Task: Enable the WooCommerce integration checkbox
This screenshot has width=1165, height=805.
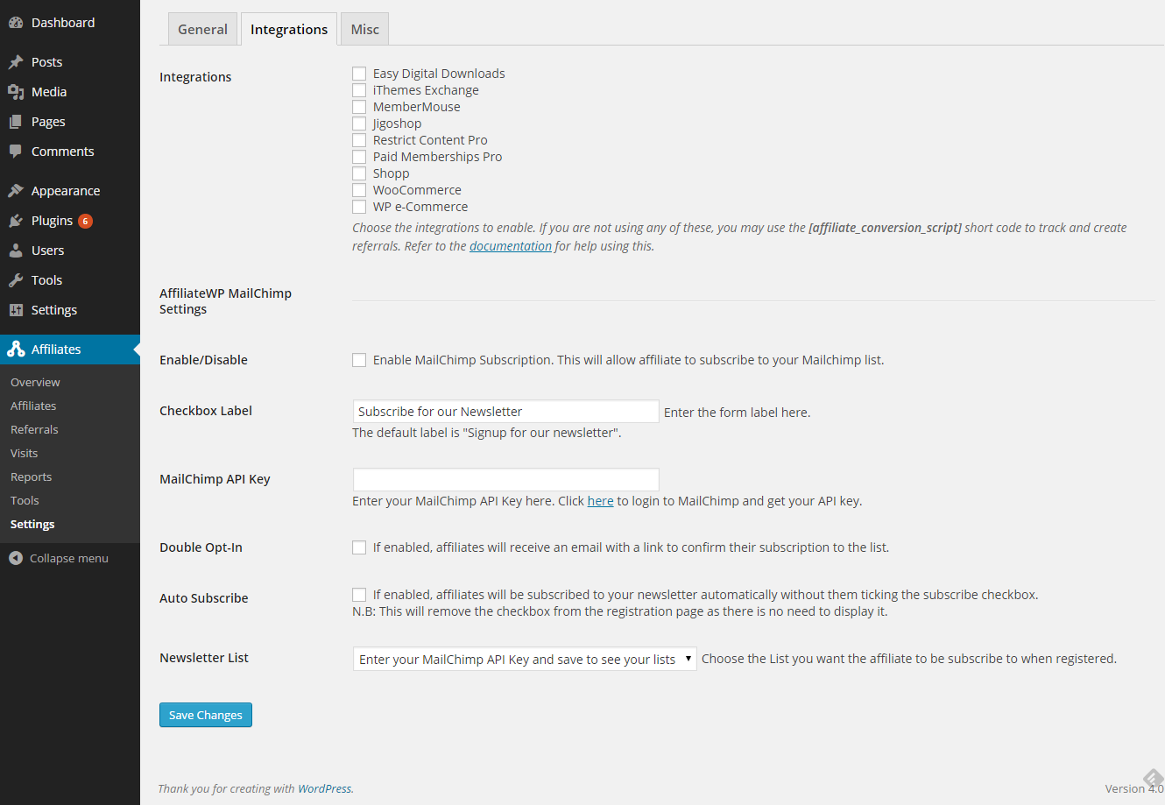Action: (x=359, y=190)
